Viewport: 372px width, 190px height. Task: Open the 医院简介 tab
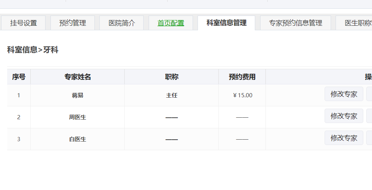point(122,23)
